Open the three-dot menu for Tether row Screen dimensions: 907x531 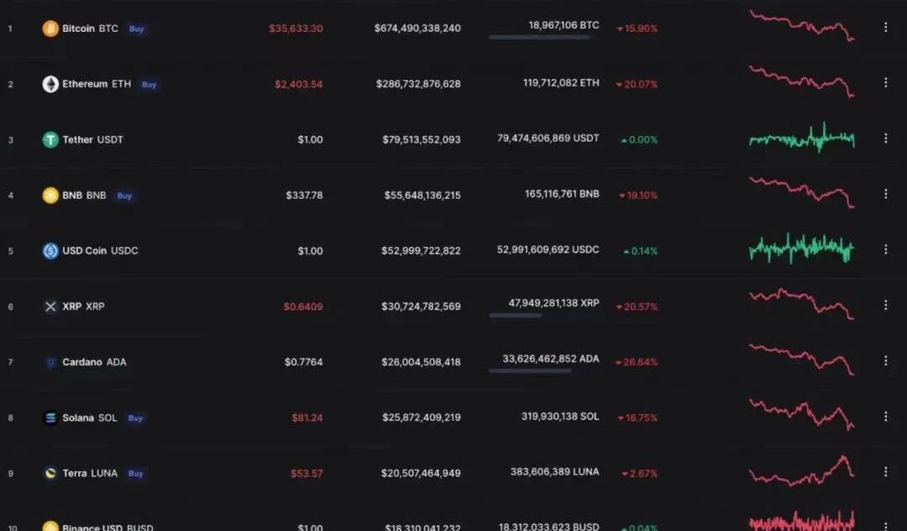pos(885,138)
